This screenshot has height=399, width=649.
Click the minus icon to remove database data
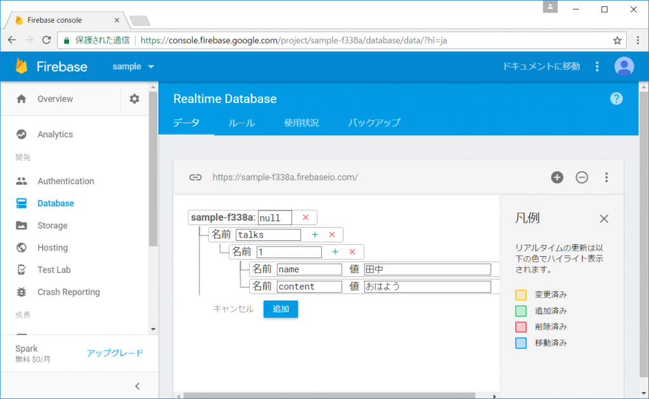point(582,178)
